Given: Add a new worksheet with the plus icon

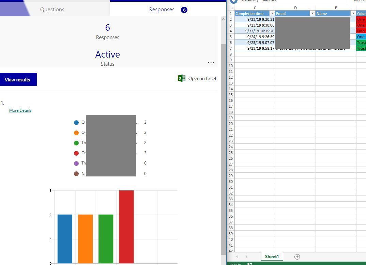Looking at the screenshot, I should tap(297, 256).
